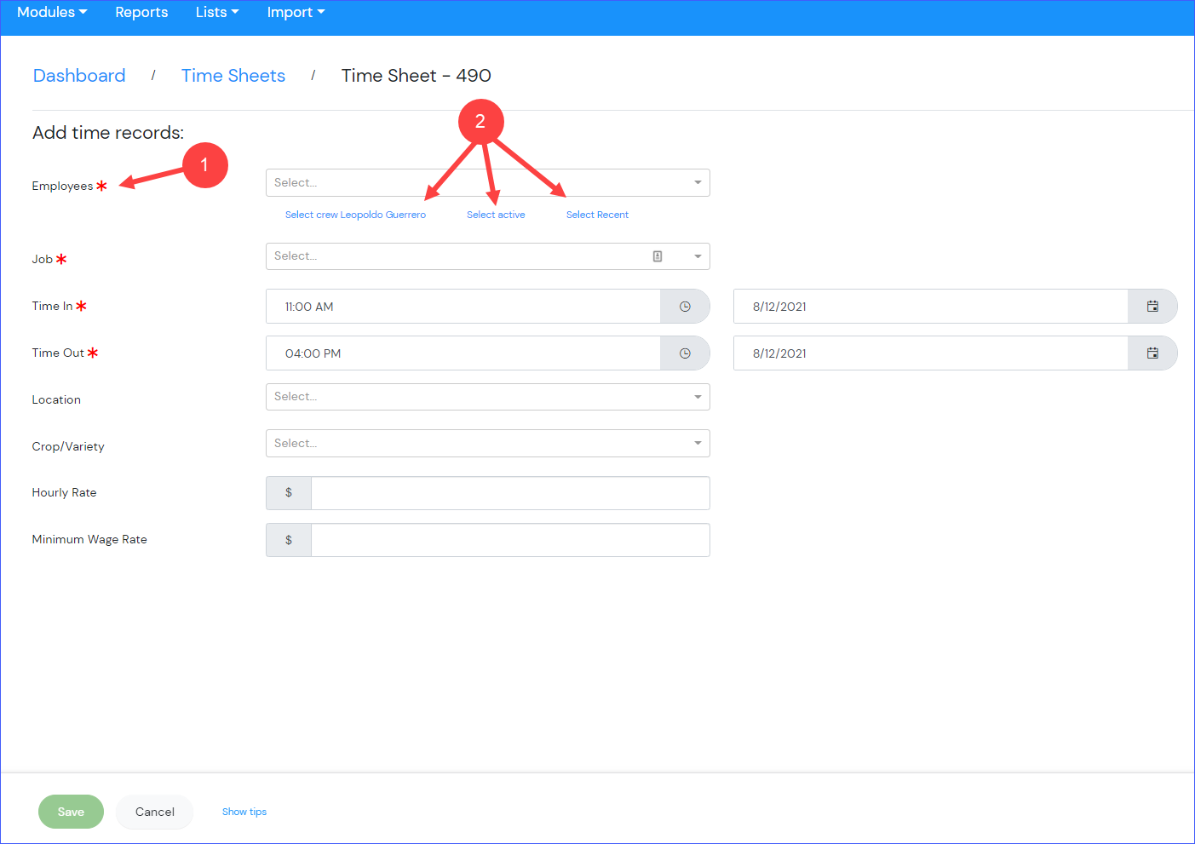
Task: Click the Minimum Wage Rate label
Action: click(89, 539)
